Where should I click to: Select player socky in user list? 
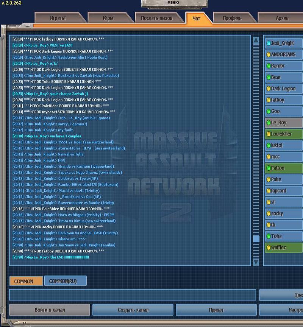(x=284, y=213)
